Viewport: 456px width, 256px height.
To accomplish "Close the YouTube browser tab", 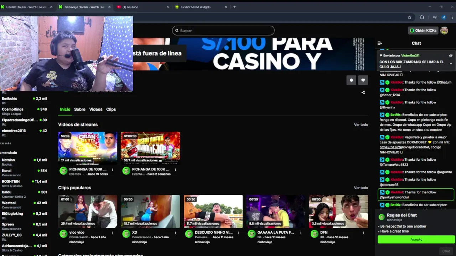I will click(167, 7).
